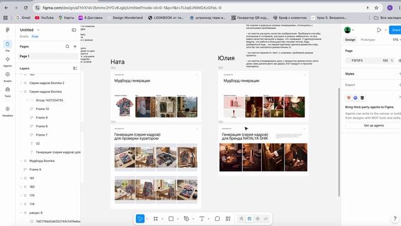Select the Rectangle shape tool
The image size is (401, 226).
(x=171, y=218)
